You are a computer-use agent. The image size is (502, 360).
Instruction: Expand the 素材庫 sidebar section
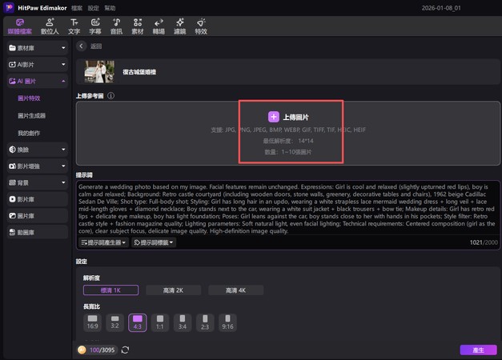[38, 48]
